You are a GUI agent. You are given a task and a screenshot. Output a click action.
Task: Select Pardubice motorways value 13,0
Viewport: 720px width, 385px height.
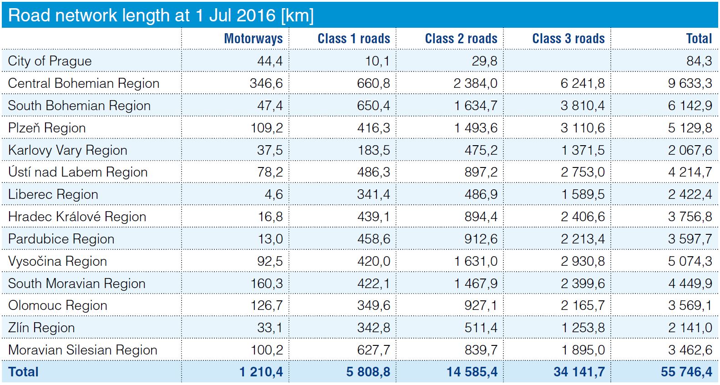pos(270,239)
